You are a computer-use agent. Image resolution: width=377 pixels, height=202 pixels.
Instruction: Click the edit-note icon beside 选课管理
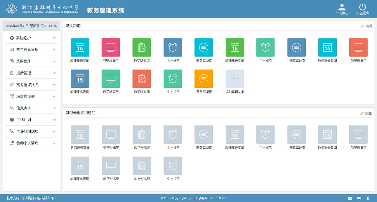pos(12,61)
